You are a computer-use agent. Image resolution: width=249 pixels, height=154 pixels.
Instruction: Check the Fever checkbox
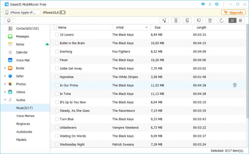coord(57,60)
